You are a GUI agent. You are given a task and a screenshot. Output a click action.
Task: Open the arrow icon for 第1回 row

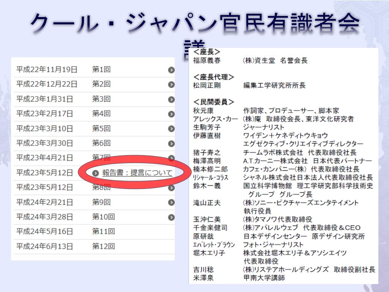click(171, 70)
